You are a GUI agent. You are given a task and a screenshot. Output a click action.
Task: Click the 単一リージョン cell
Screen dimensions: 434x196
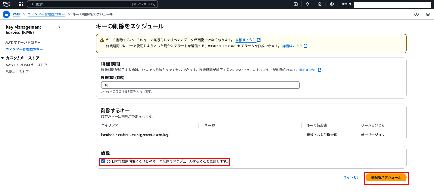coord(373,135)
